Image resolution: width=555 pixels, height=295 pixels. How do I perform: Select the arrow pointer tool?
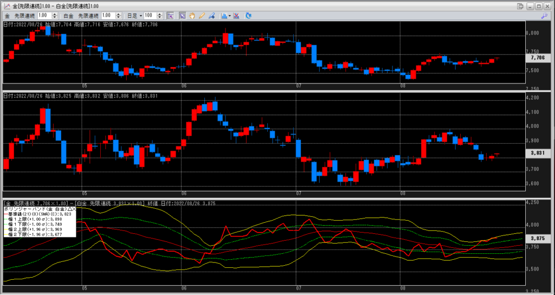click(x=183, y=16)
